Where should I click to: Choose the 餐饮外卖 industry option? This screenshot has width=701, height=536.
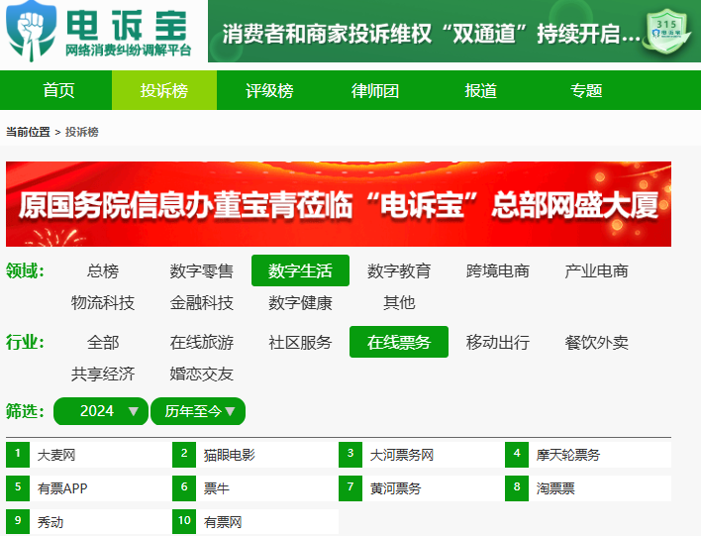coord(596,342)
